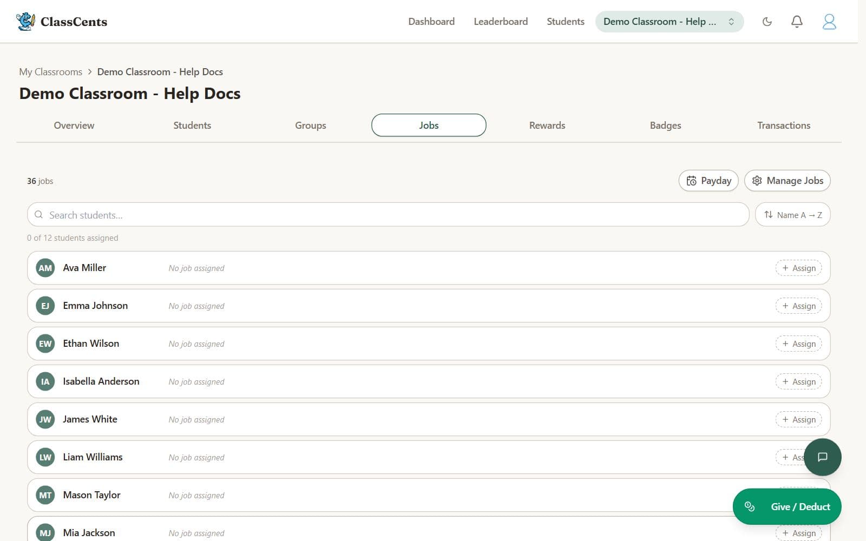Toggle dark mode moon icon

click(767, 22)
